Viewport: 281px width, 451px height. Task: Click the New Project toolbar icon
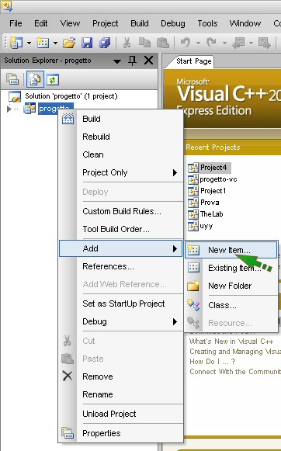click(x=16, y=43)
